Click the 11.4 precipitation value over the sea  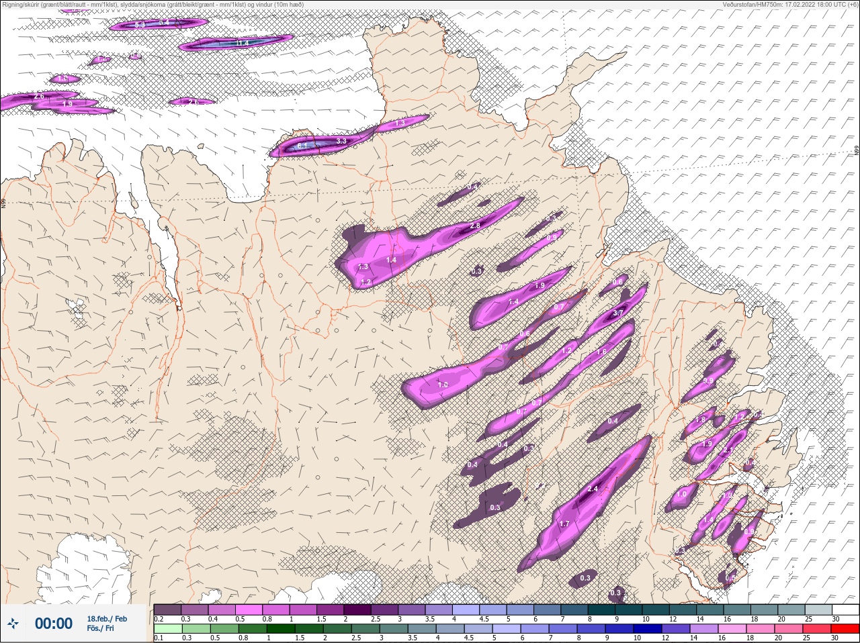click(243, 43)
